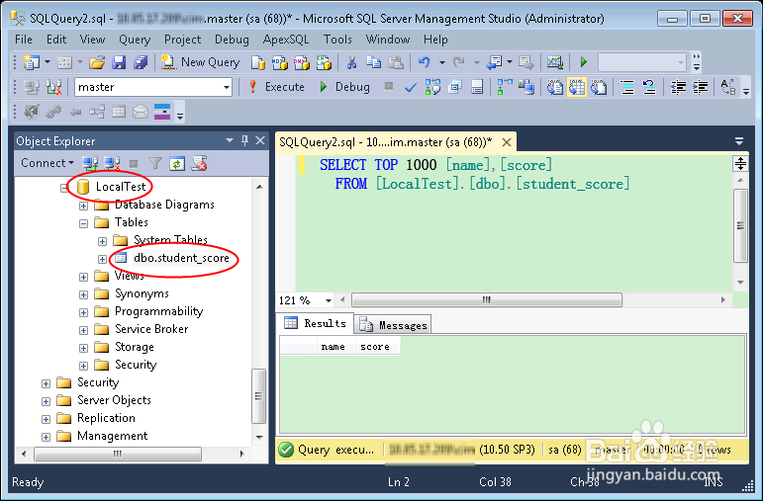
Task: Click the editor horizontal scrollbar thumb
Action: (x=487, y=299)
